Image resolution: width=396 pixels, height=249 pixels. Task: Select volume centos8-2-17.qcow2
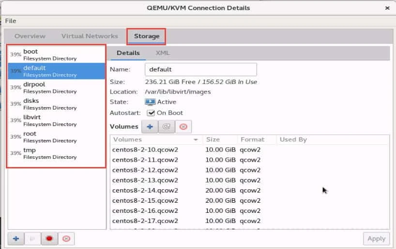pos(249,221)
